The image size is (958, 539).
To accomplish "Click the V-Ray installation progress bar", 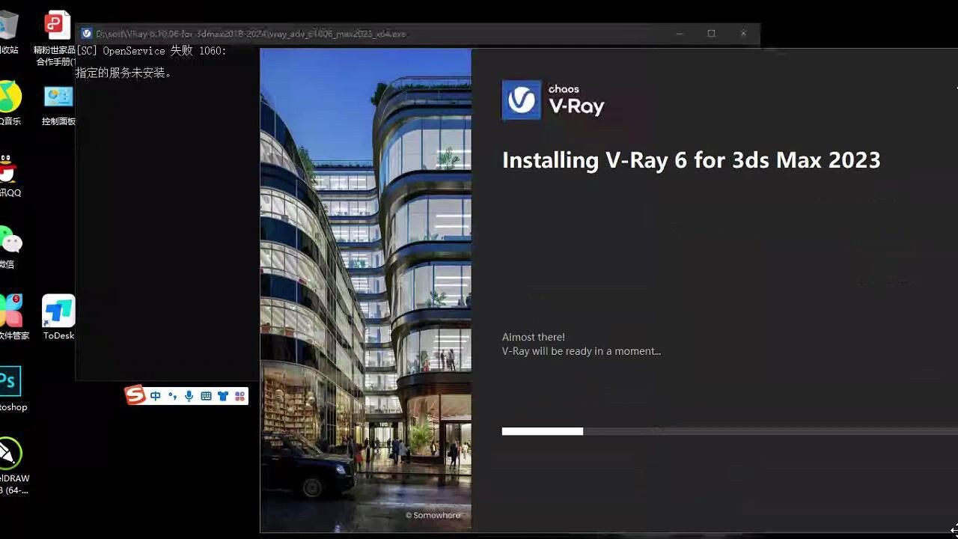I will (x=730, y=431).
